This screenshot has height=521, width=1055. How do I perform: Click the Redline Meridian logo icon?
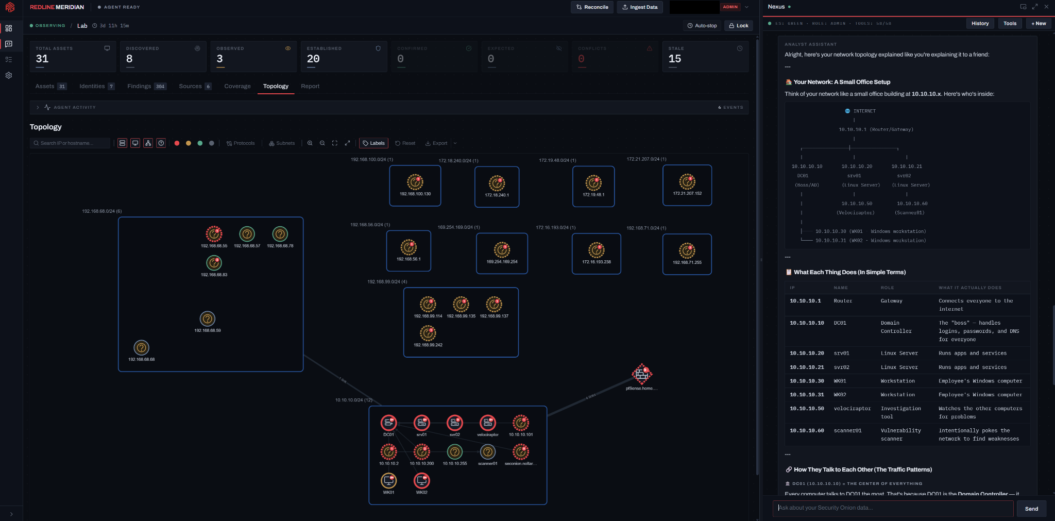point(10,7)
